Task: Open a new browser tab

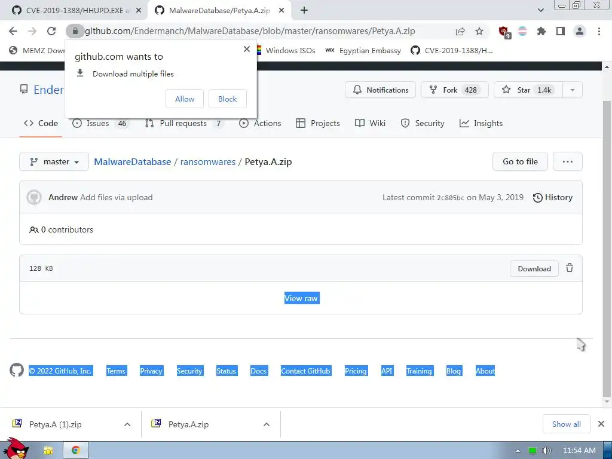Action: click(x=304, y=11)
